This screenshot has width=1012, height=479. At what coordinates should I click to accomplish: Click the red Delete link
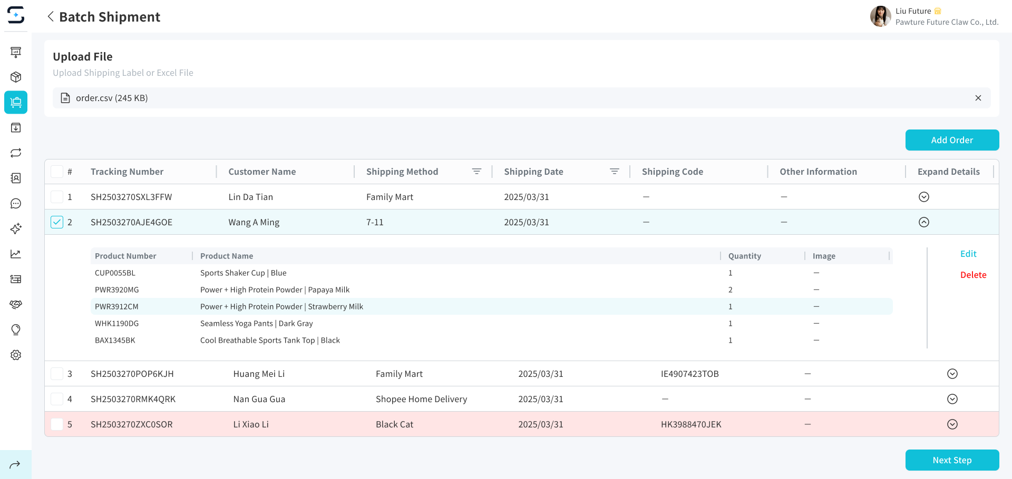(x=973, y=275)
